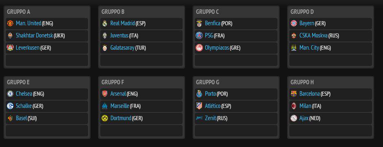
Task: Select the empty fourth slot in Gruppo A
Action: point(47,60)
